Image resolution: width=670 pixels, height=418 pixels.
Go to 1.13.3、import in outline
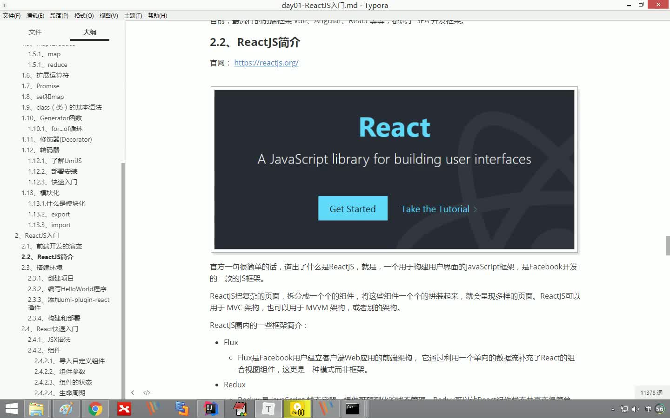[x=49, y=225]
